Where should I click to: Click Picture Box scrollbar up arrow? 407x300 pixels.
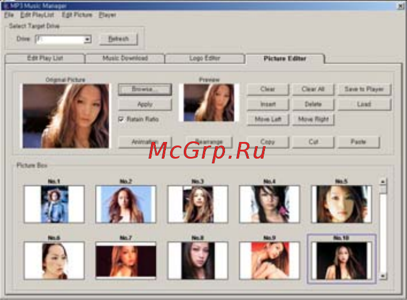(383, 182)
